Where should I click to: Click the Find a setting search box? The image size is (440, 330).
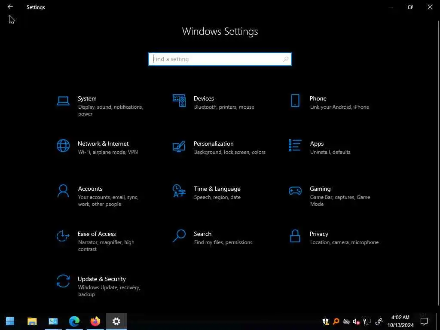(x=220, y=59)
